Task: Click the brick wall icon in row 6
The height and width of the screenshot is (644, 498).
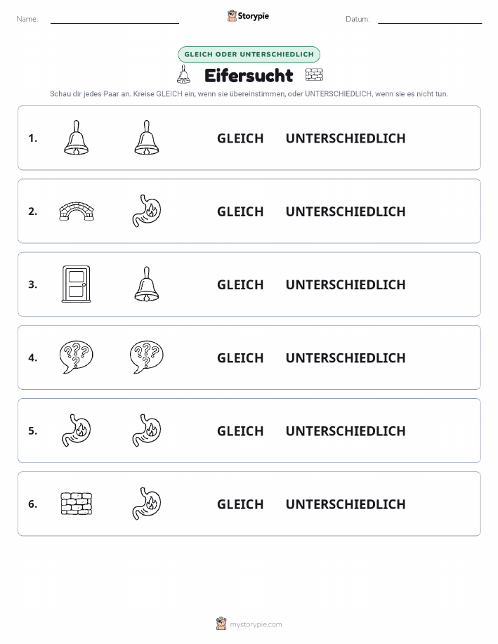Action: [x=77, y=504]
